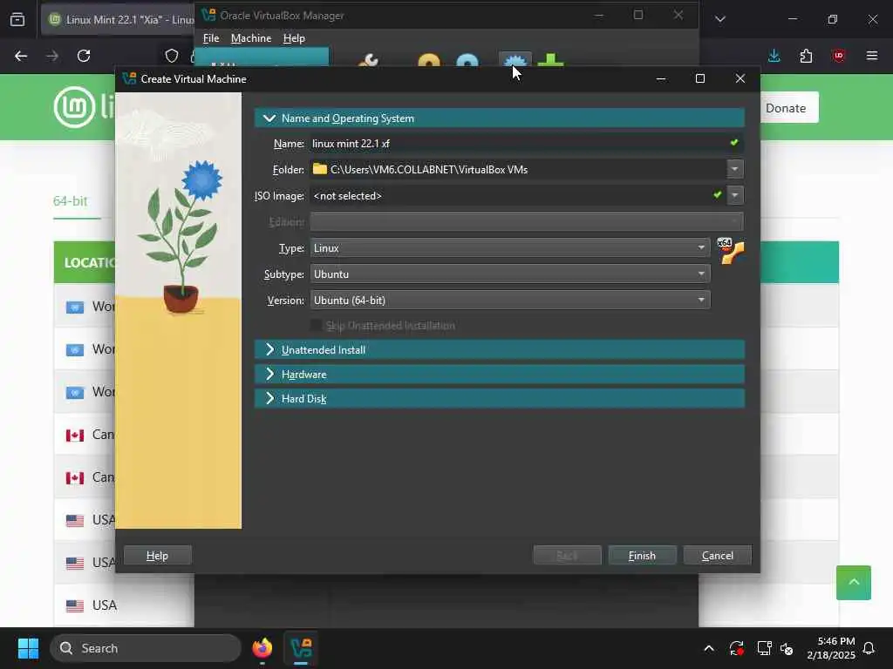This screenshot has width=893, height=669.
Task: Open the Folder path dropdown arrow
Action: pos(734,169)
